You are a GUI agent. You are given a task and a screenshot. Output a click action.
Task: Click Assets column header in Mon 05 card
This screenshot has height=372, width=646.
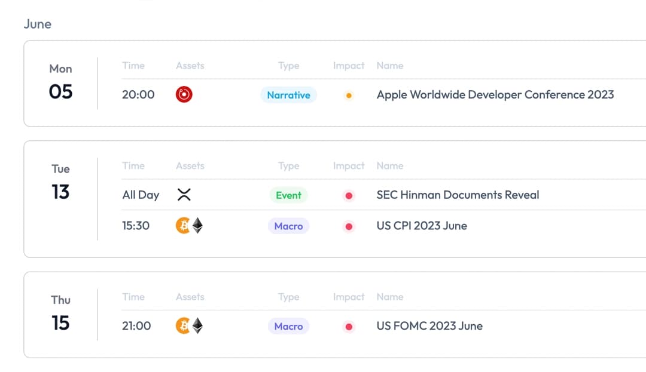(190, 66)
